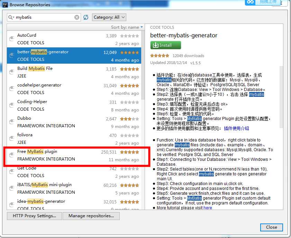
Task: Click the 60,216 download count
Action: [x=110, y=185]
